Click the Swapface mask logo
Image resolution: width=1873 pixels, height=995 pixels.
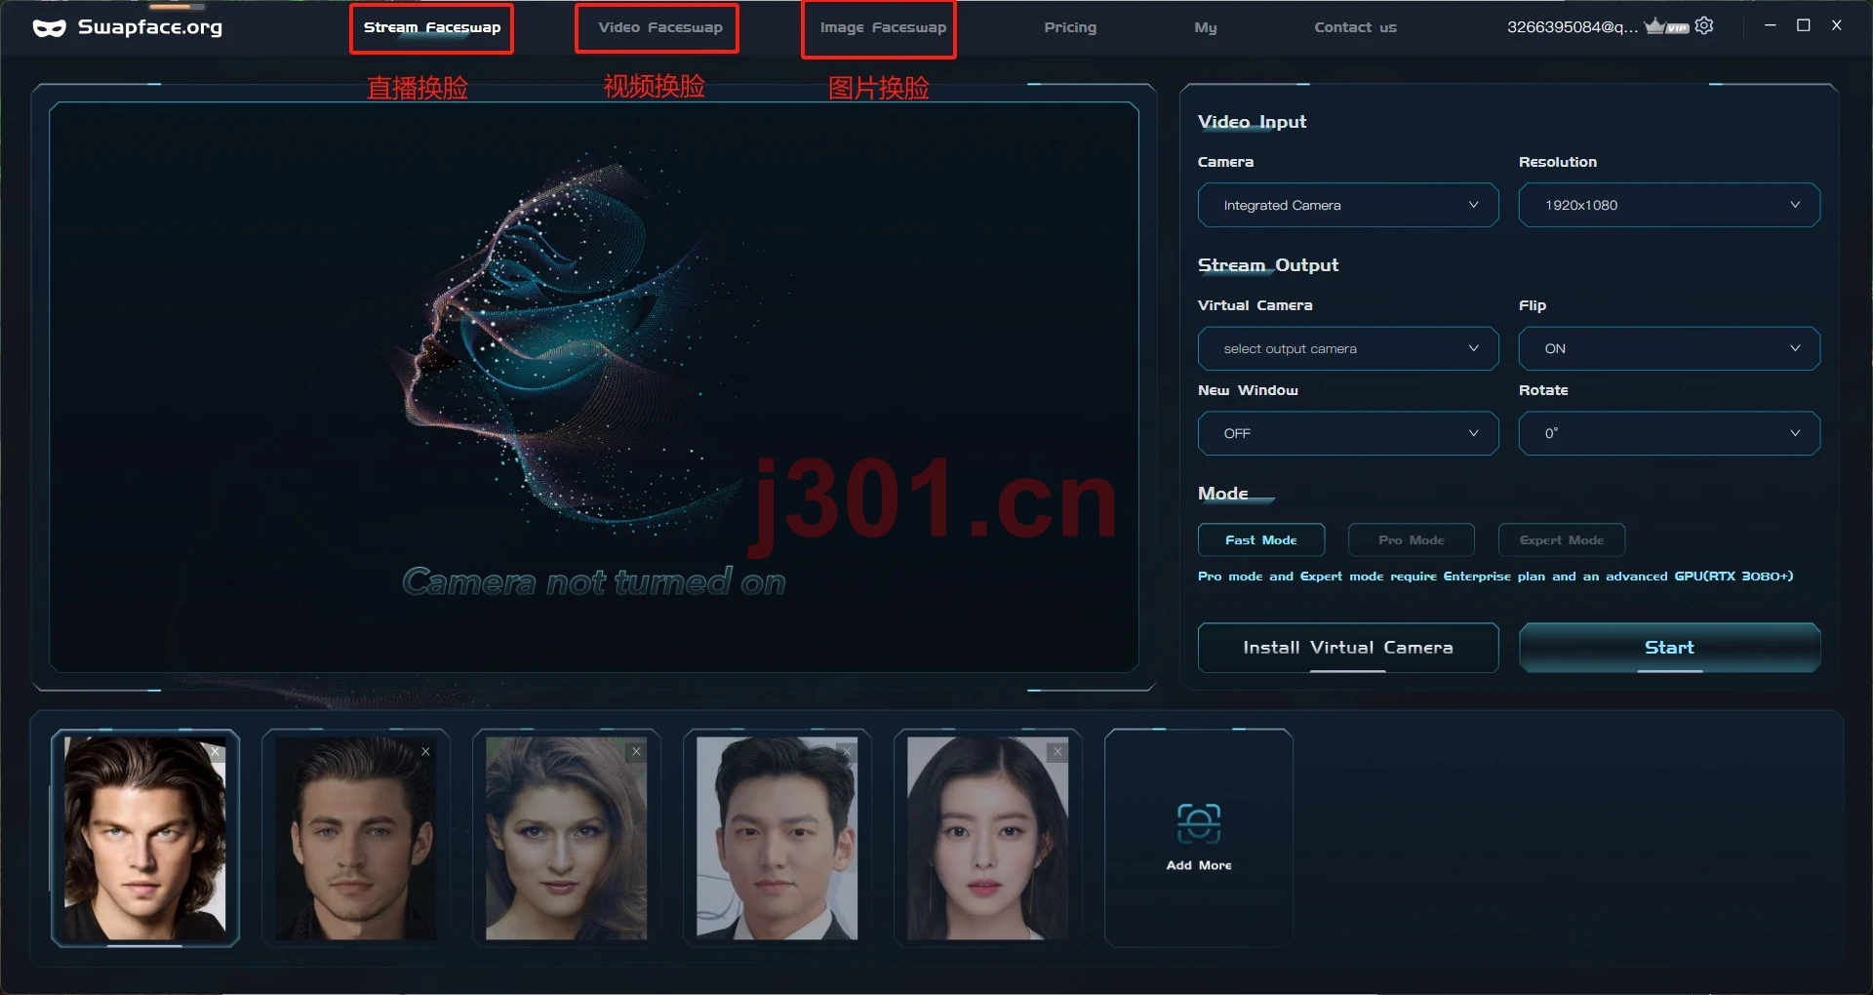click(x=49, y=27)
